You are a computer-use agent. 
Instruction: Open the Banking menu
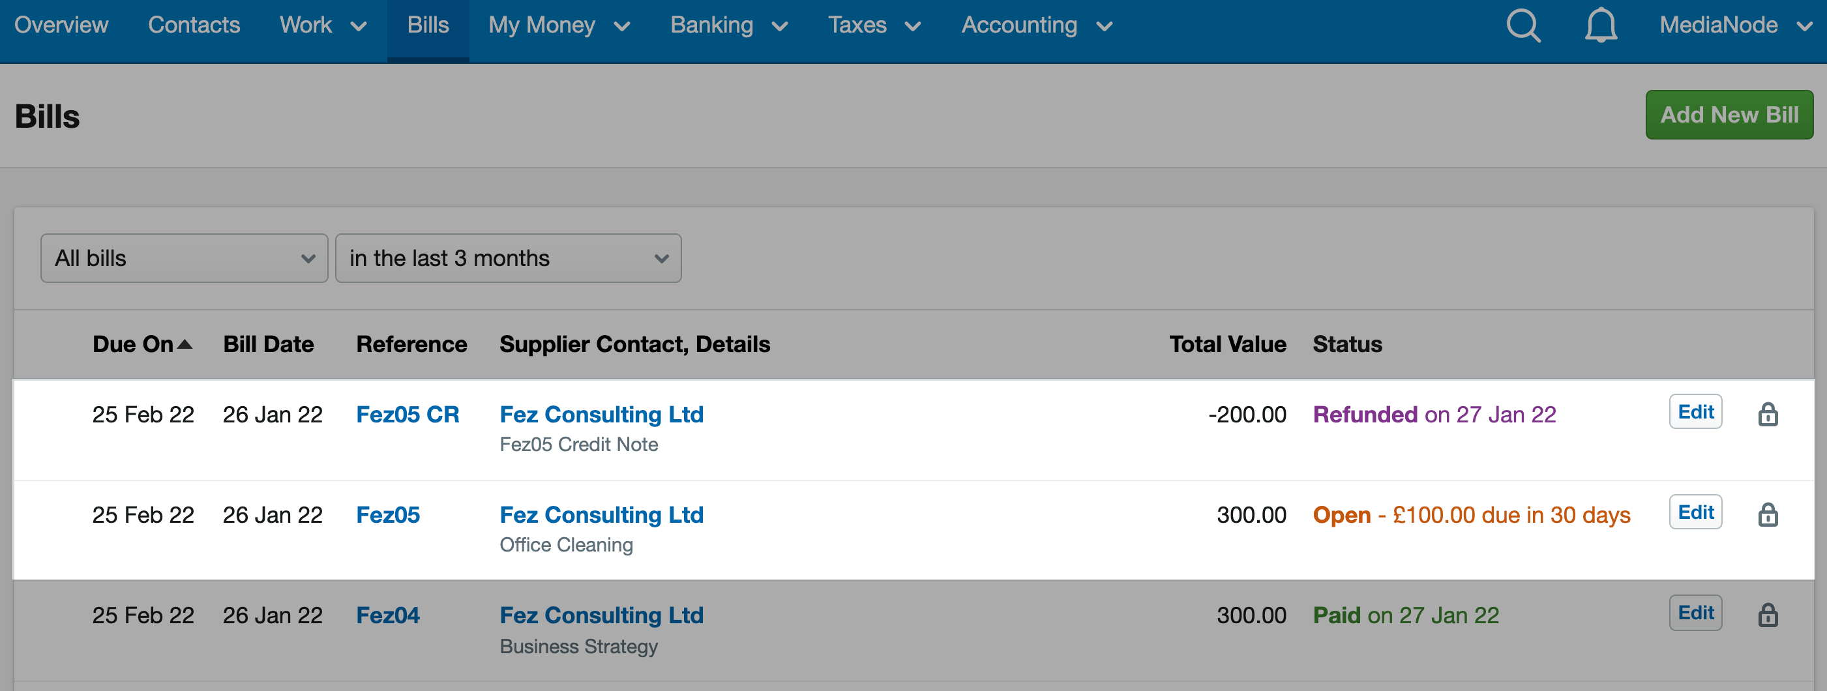[x=729, y=26]
